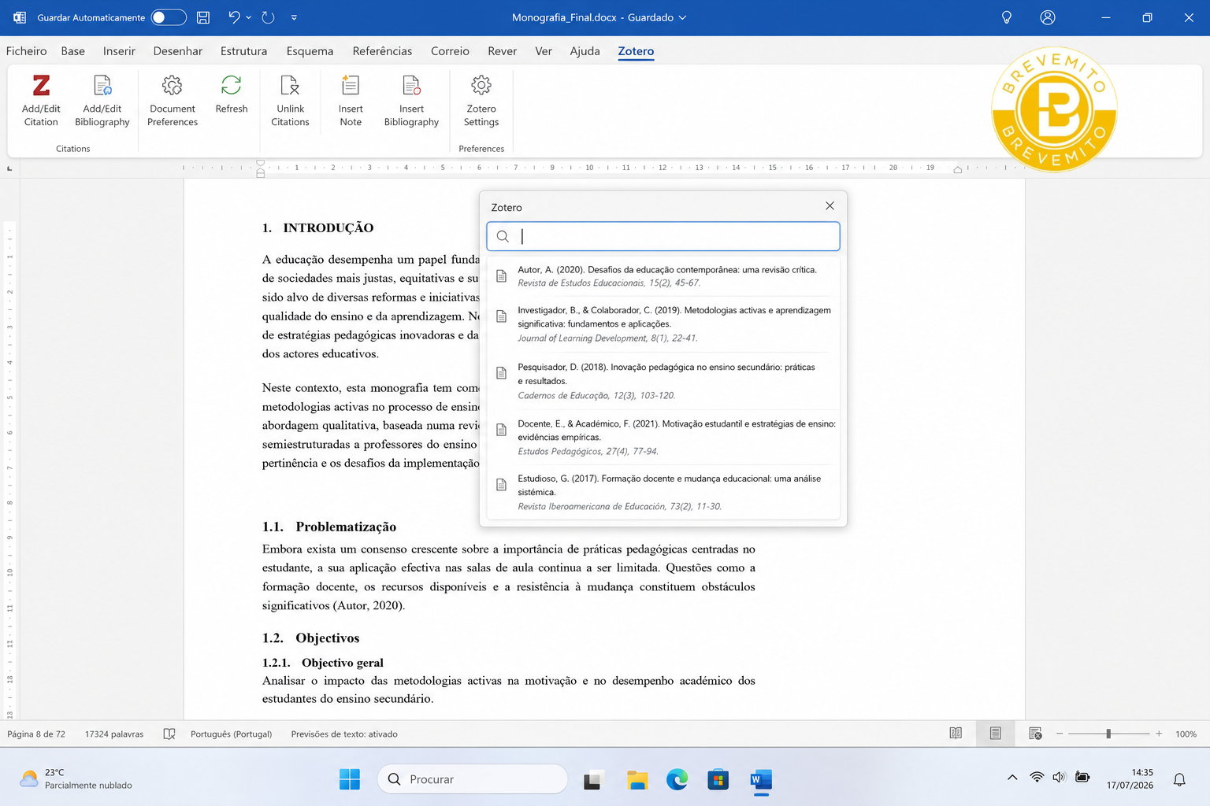Click the Windows taskbar Procurar search box
The width and height of the screenshot is (1210, 806).
(x=473, y=779)
